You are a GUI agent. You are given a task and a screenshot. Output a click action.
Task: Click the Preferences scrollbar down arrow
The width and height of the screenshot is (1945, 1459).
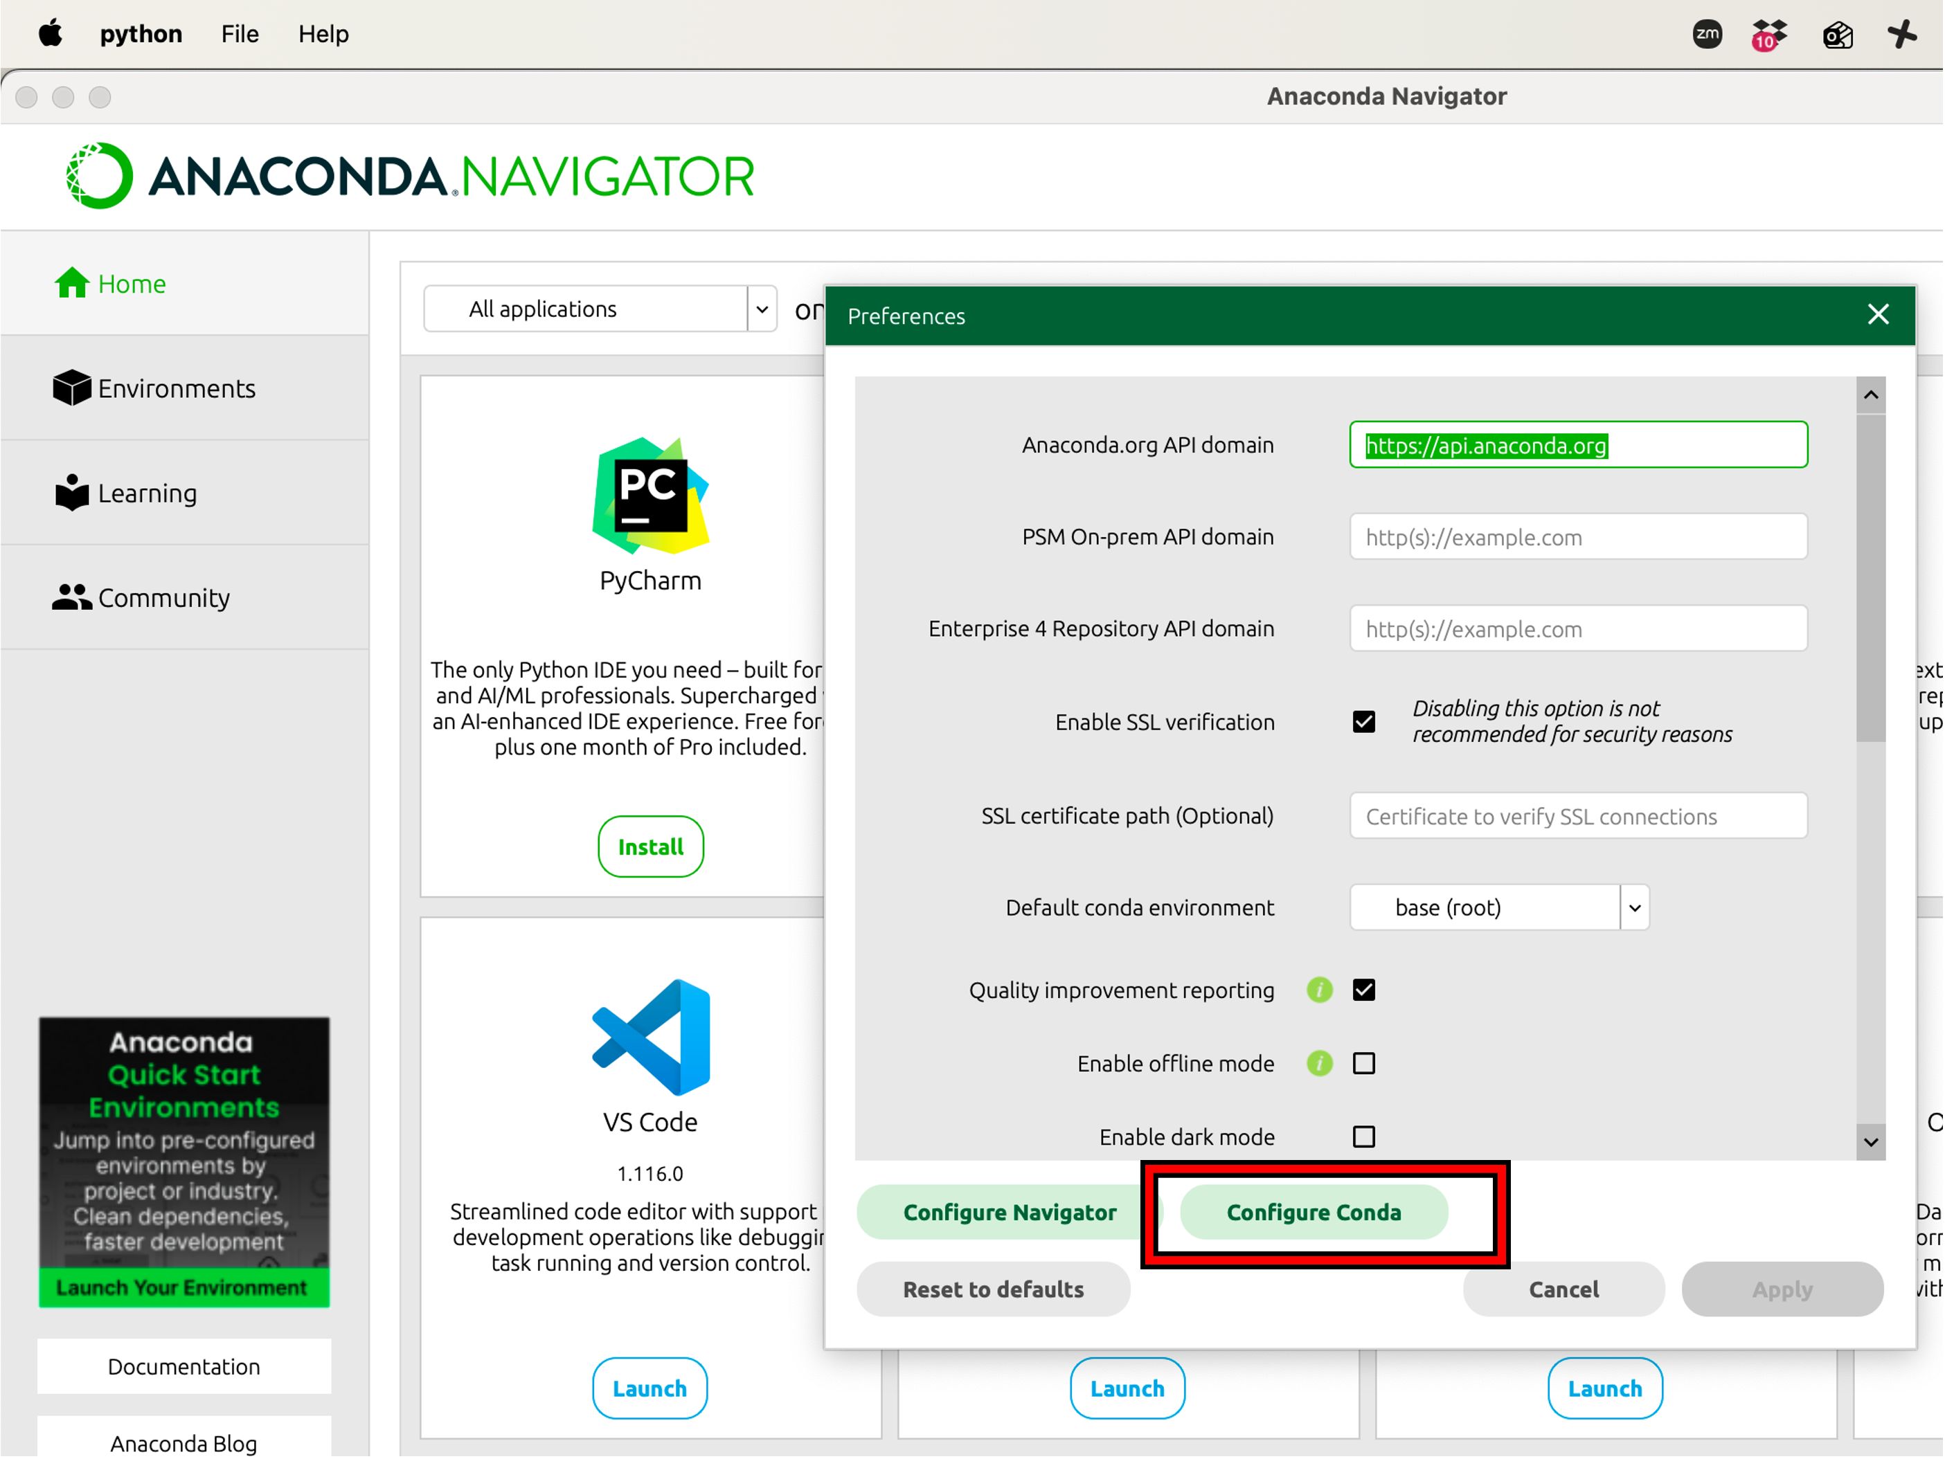pyautogui.click(x=1871, y=1143)
